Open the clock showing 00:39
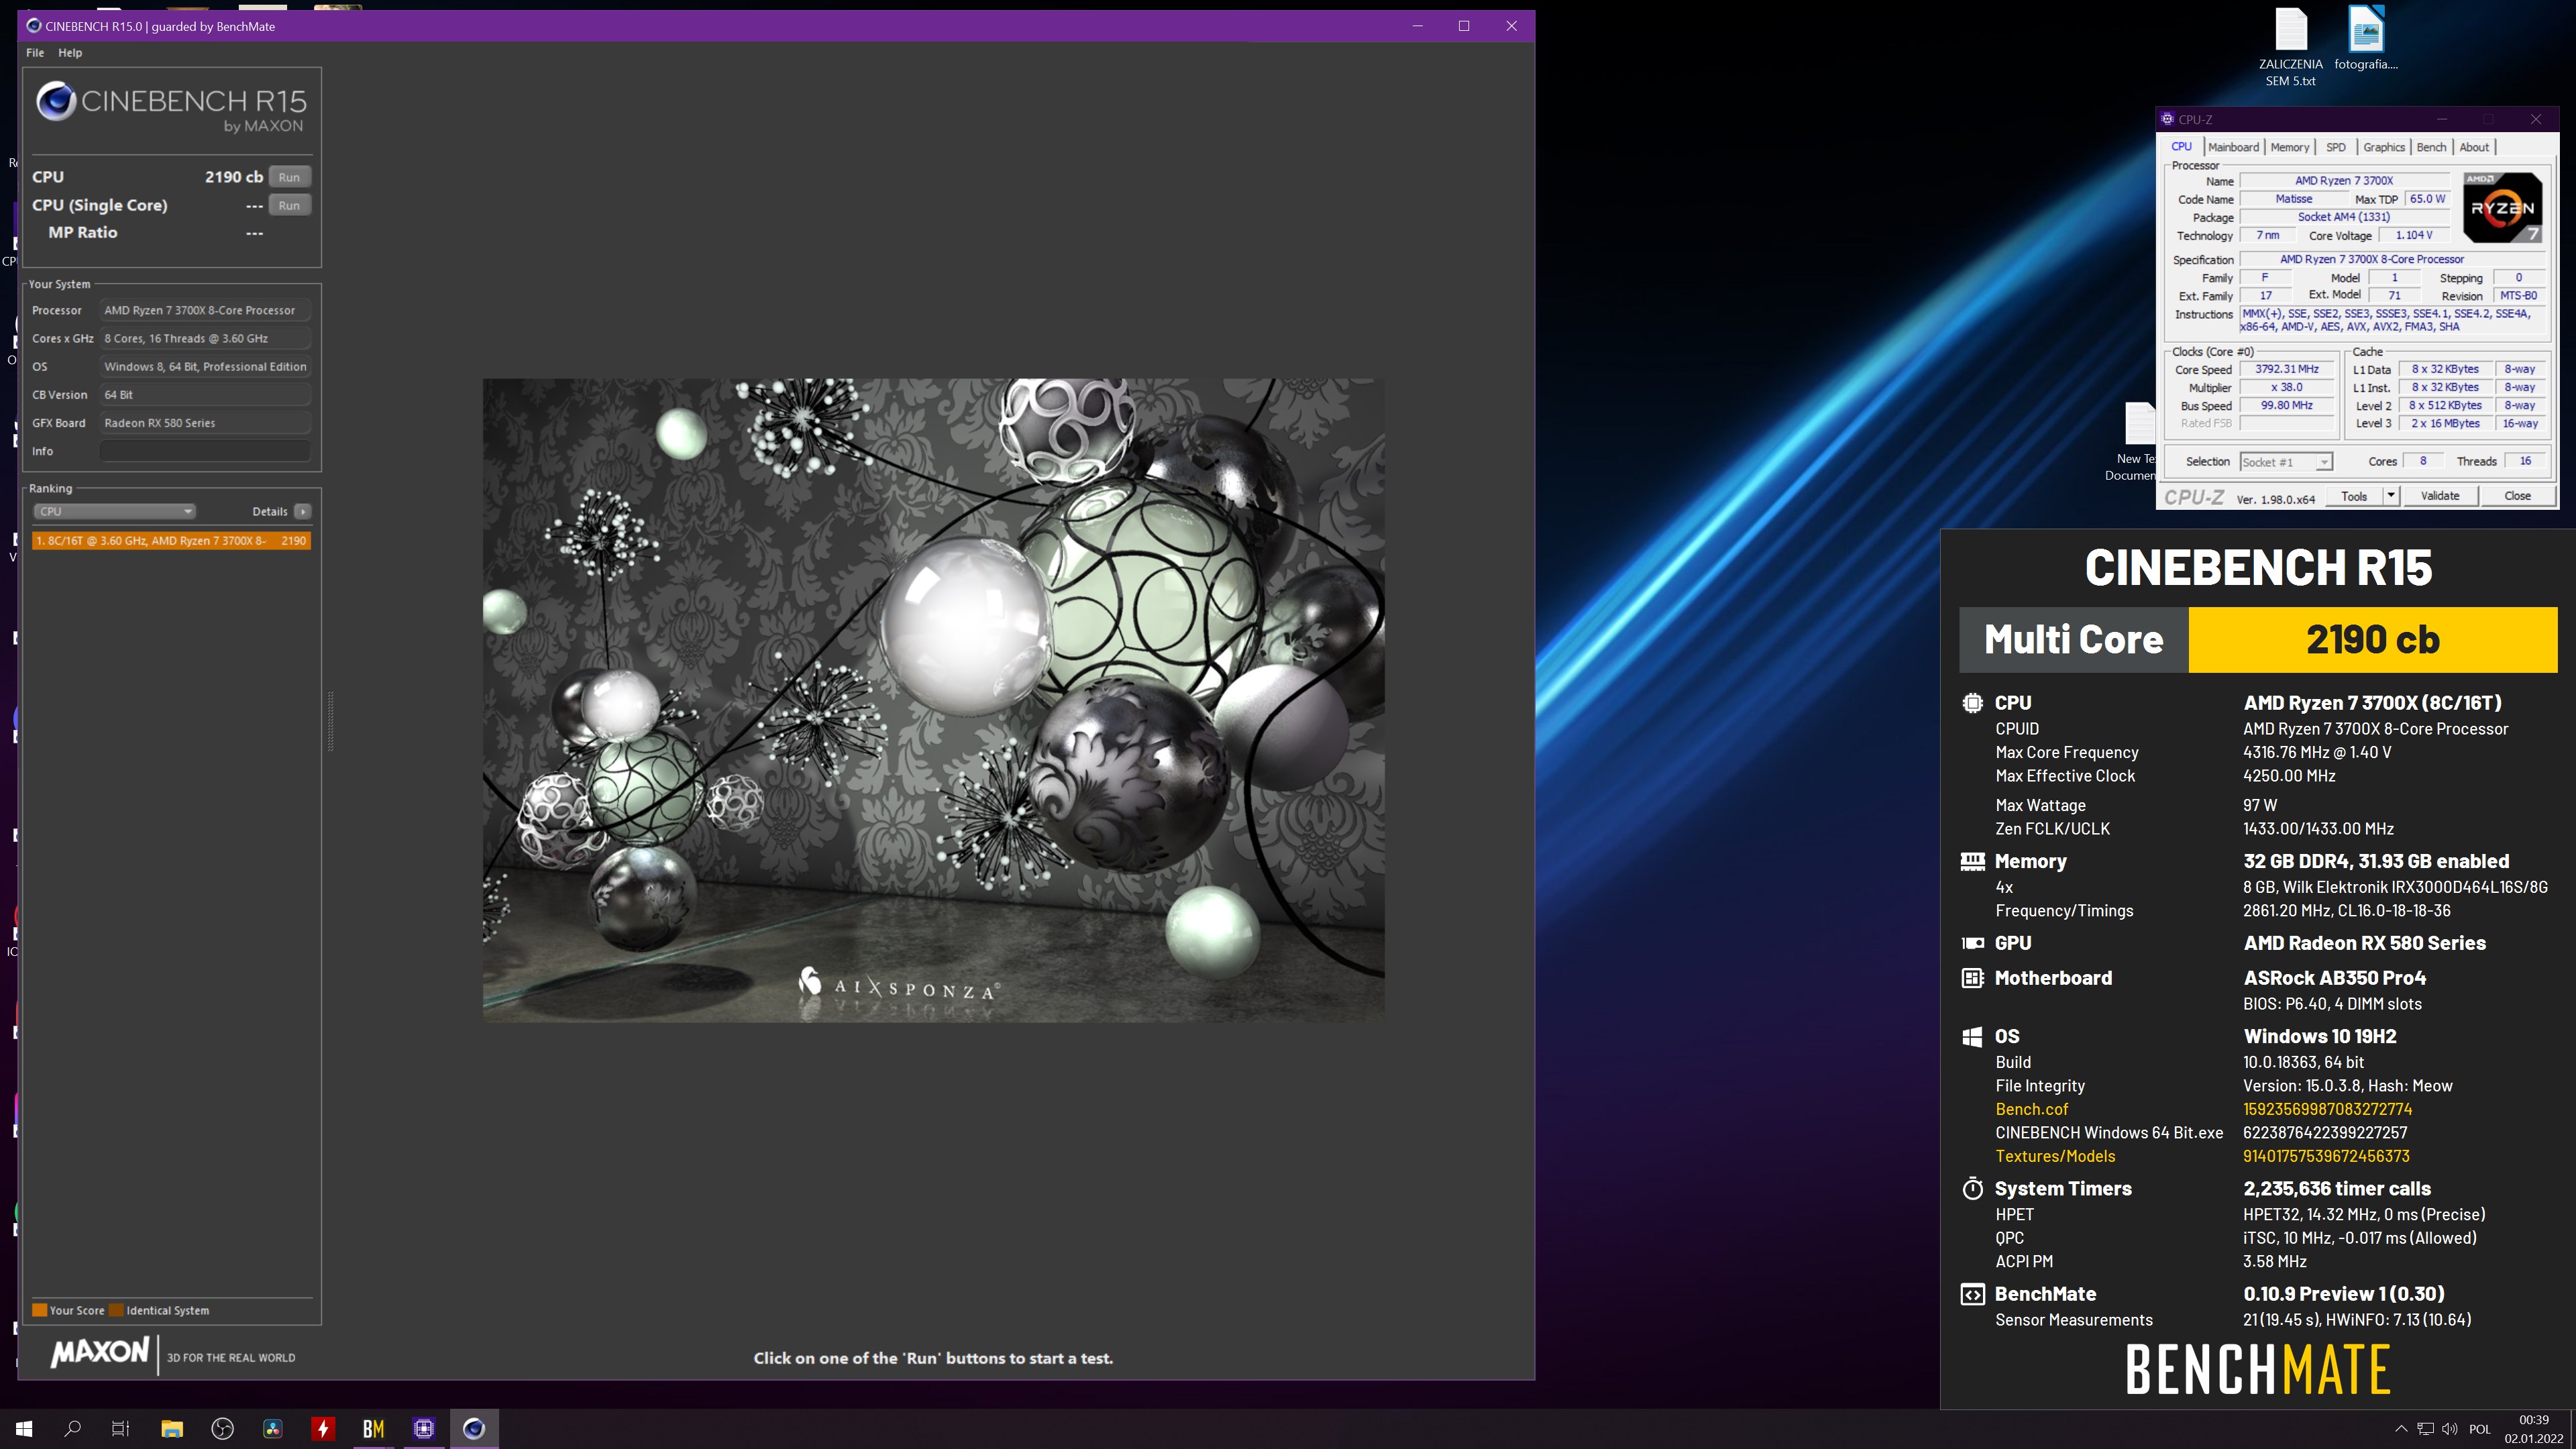 coord(2533,1429)
